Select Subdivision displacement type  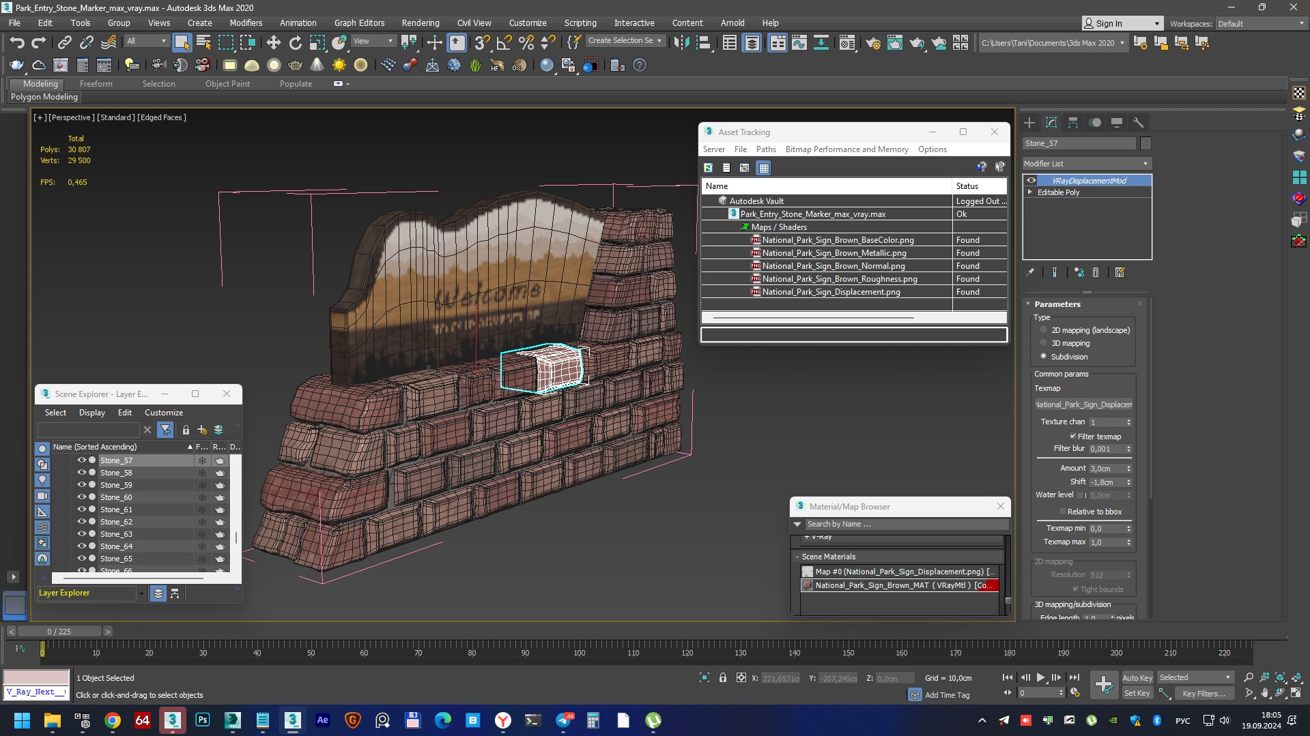1043,356
